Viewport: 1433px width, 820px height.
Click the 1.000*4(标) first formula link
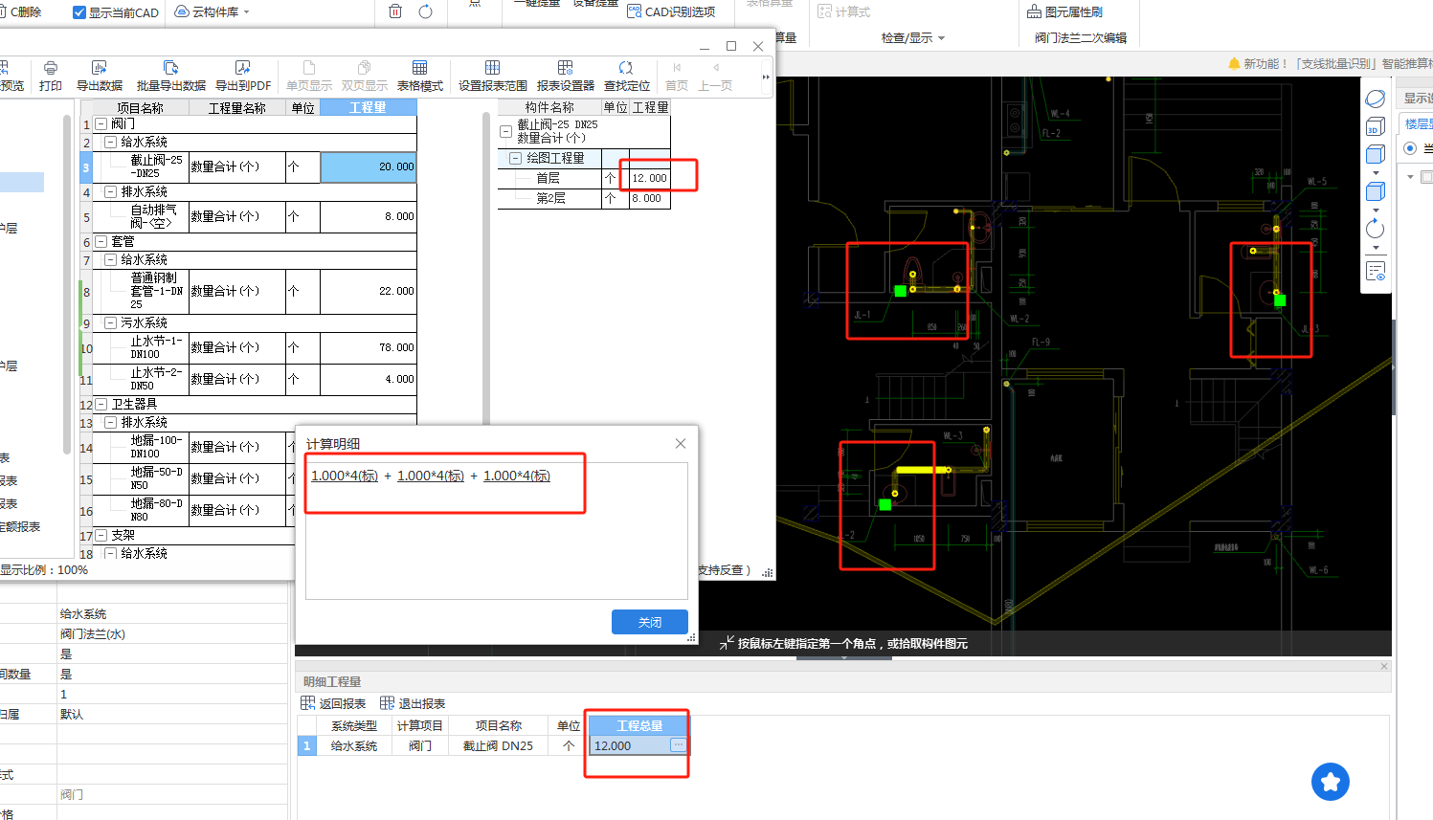(345, 476)
